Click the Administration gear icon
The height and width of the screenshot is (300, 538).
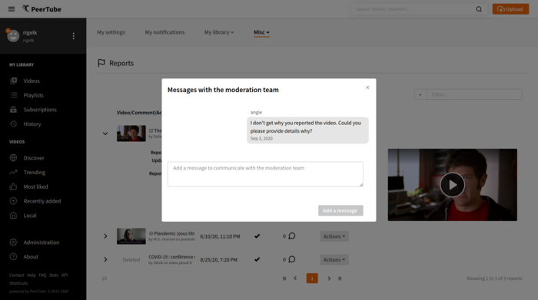(13, 242)
